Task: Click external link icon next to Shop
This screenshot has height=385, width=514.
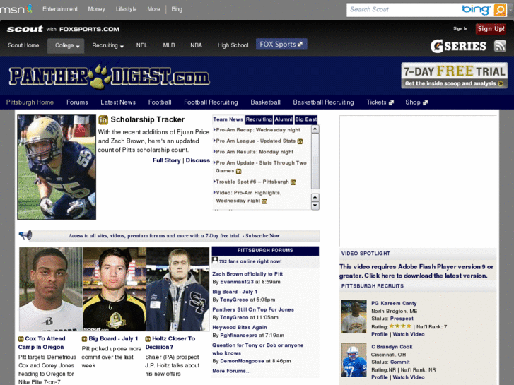Action: [425, 102]
